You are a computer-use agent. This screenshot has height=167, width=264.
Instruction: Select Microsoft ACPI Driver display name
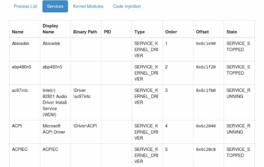54,129
